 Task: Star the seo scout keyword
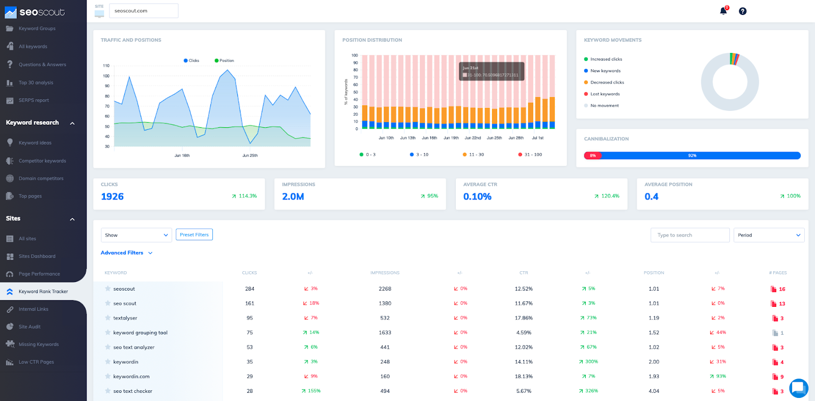[x=107, y=303]
